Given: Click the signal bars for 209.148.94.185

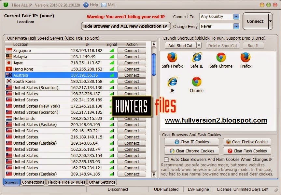Looking at the screenshot, I should coord(112,174).
